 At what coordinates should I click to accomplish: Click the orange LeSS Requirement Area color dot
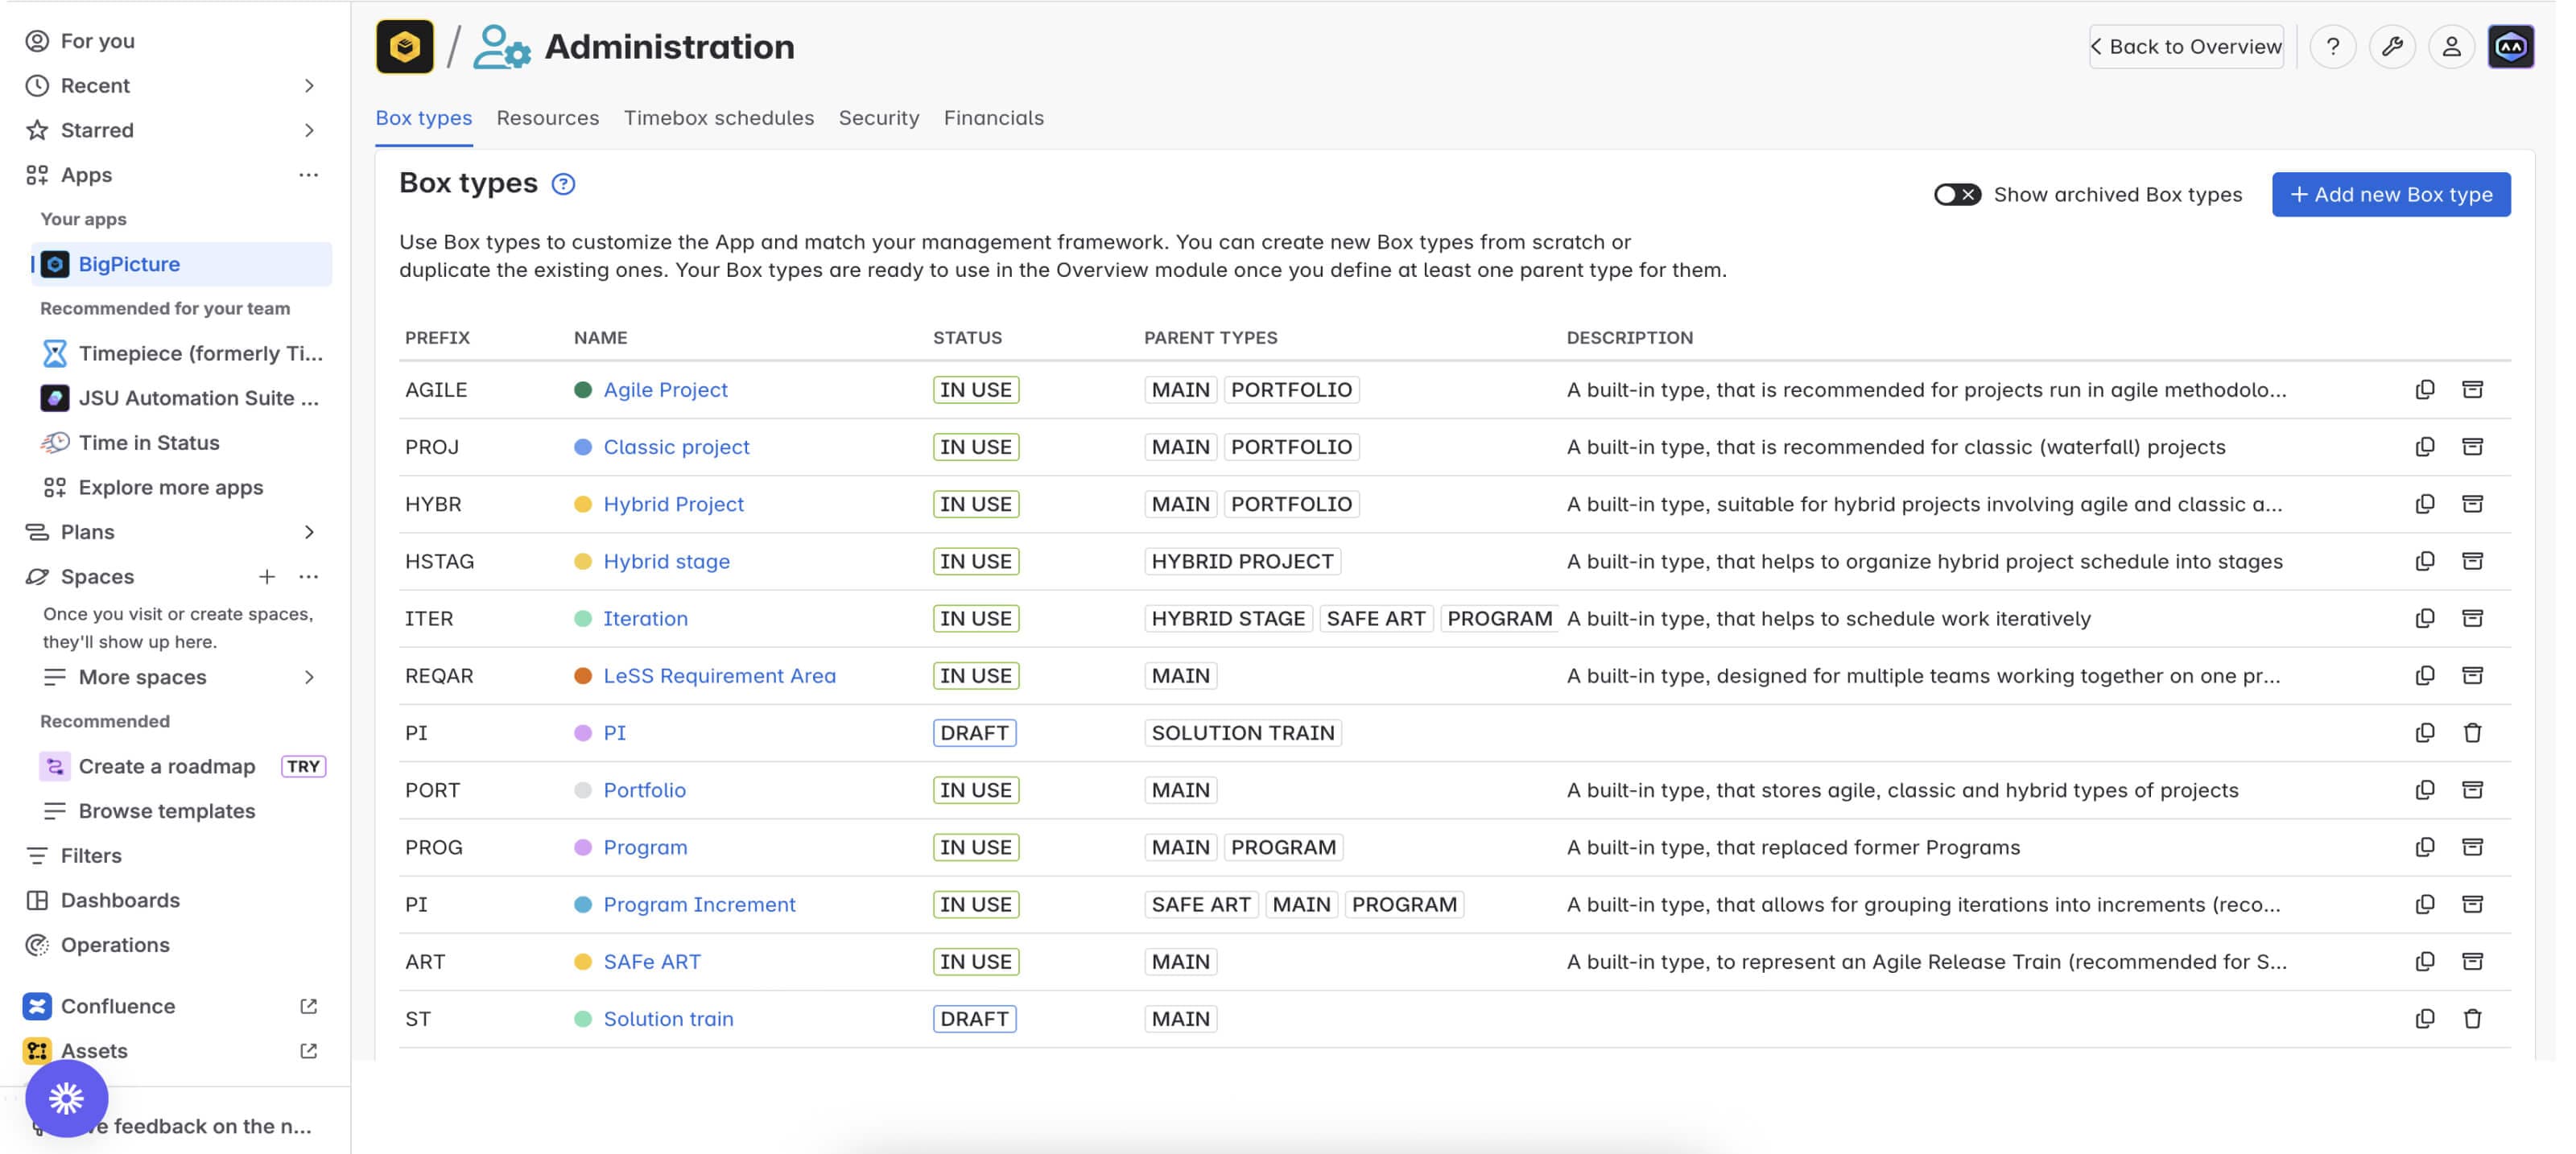click(583, 675)
